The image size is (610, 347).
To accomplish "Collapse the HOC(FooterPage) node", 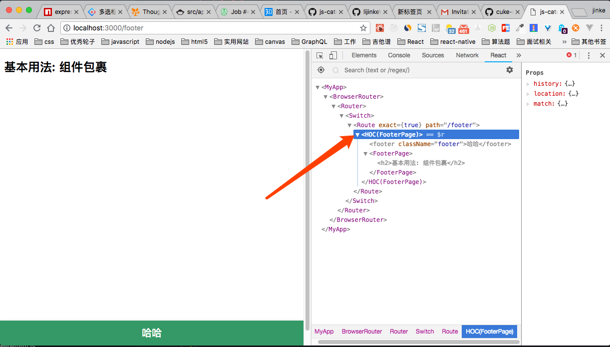I will click(357, 135).
